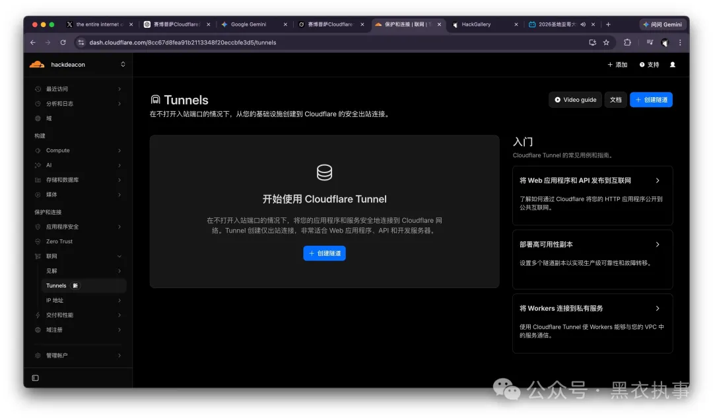Click the browser forward arrow
The width and height of the screenshot is (713, 419).
[x=48, y=42]
